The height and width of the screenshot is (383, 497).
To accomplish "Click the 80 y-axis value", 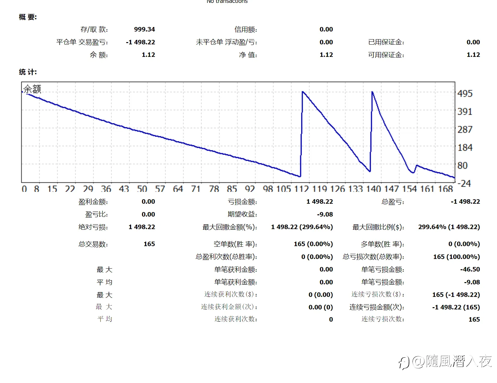I will point(462,165).
